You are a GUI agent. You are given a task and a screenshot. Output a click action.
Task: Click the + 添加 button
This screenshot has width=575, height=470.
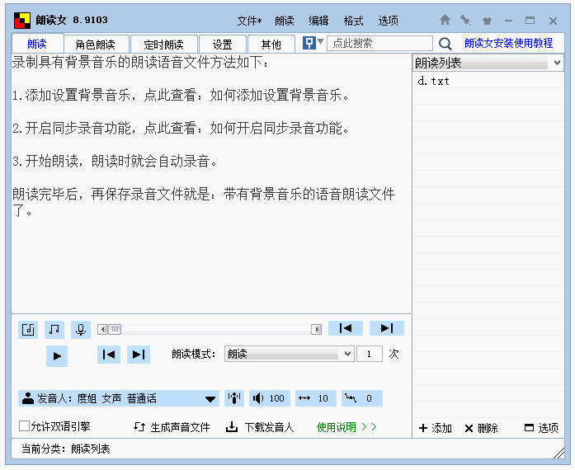pyautogui.click(x=436, y=428)
